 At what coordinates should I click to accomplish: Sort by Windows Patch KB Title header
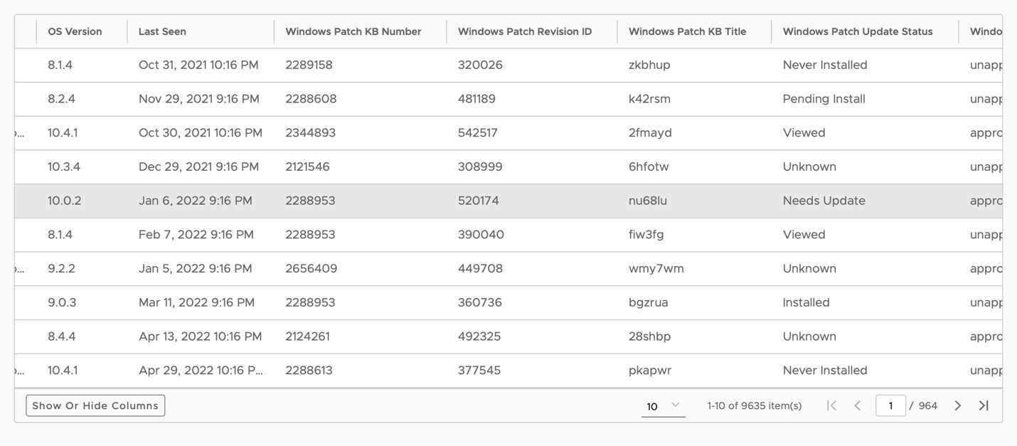point(688,31)
